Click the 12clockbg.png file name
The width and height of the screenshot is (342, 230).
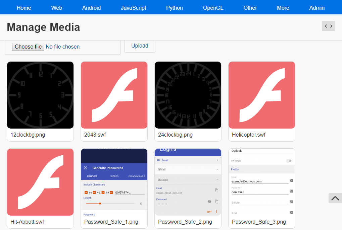point(28,135)
